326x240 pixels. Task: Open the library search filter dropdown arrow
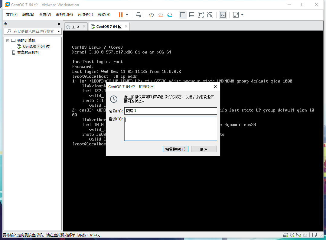point(59,31)
